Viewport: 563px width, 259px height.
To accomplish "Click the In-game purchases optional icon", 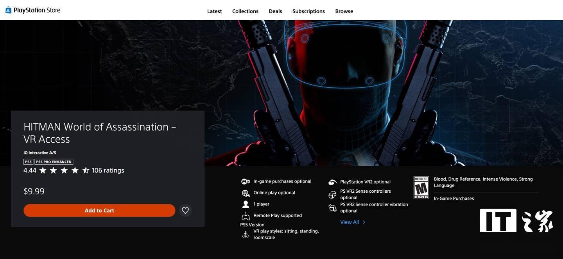I will point(246,181).
